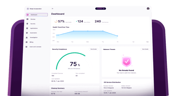Click the '10:07, 7 Jan 2025' timestamp
The height and width of the screenshot is (96, 176).
[109, 93]
